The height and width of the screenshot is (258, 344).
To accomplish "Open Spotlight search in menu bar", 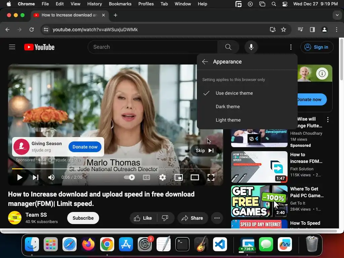I will pos(273,4).
